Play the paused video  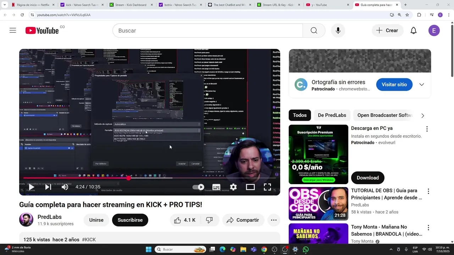point(31,187)
